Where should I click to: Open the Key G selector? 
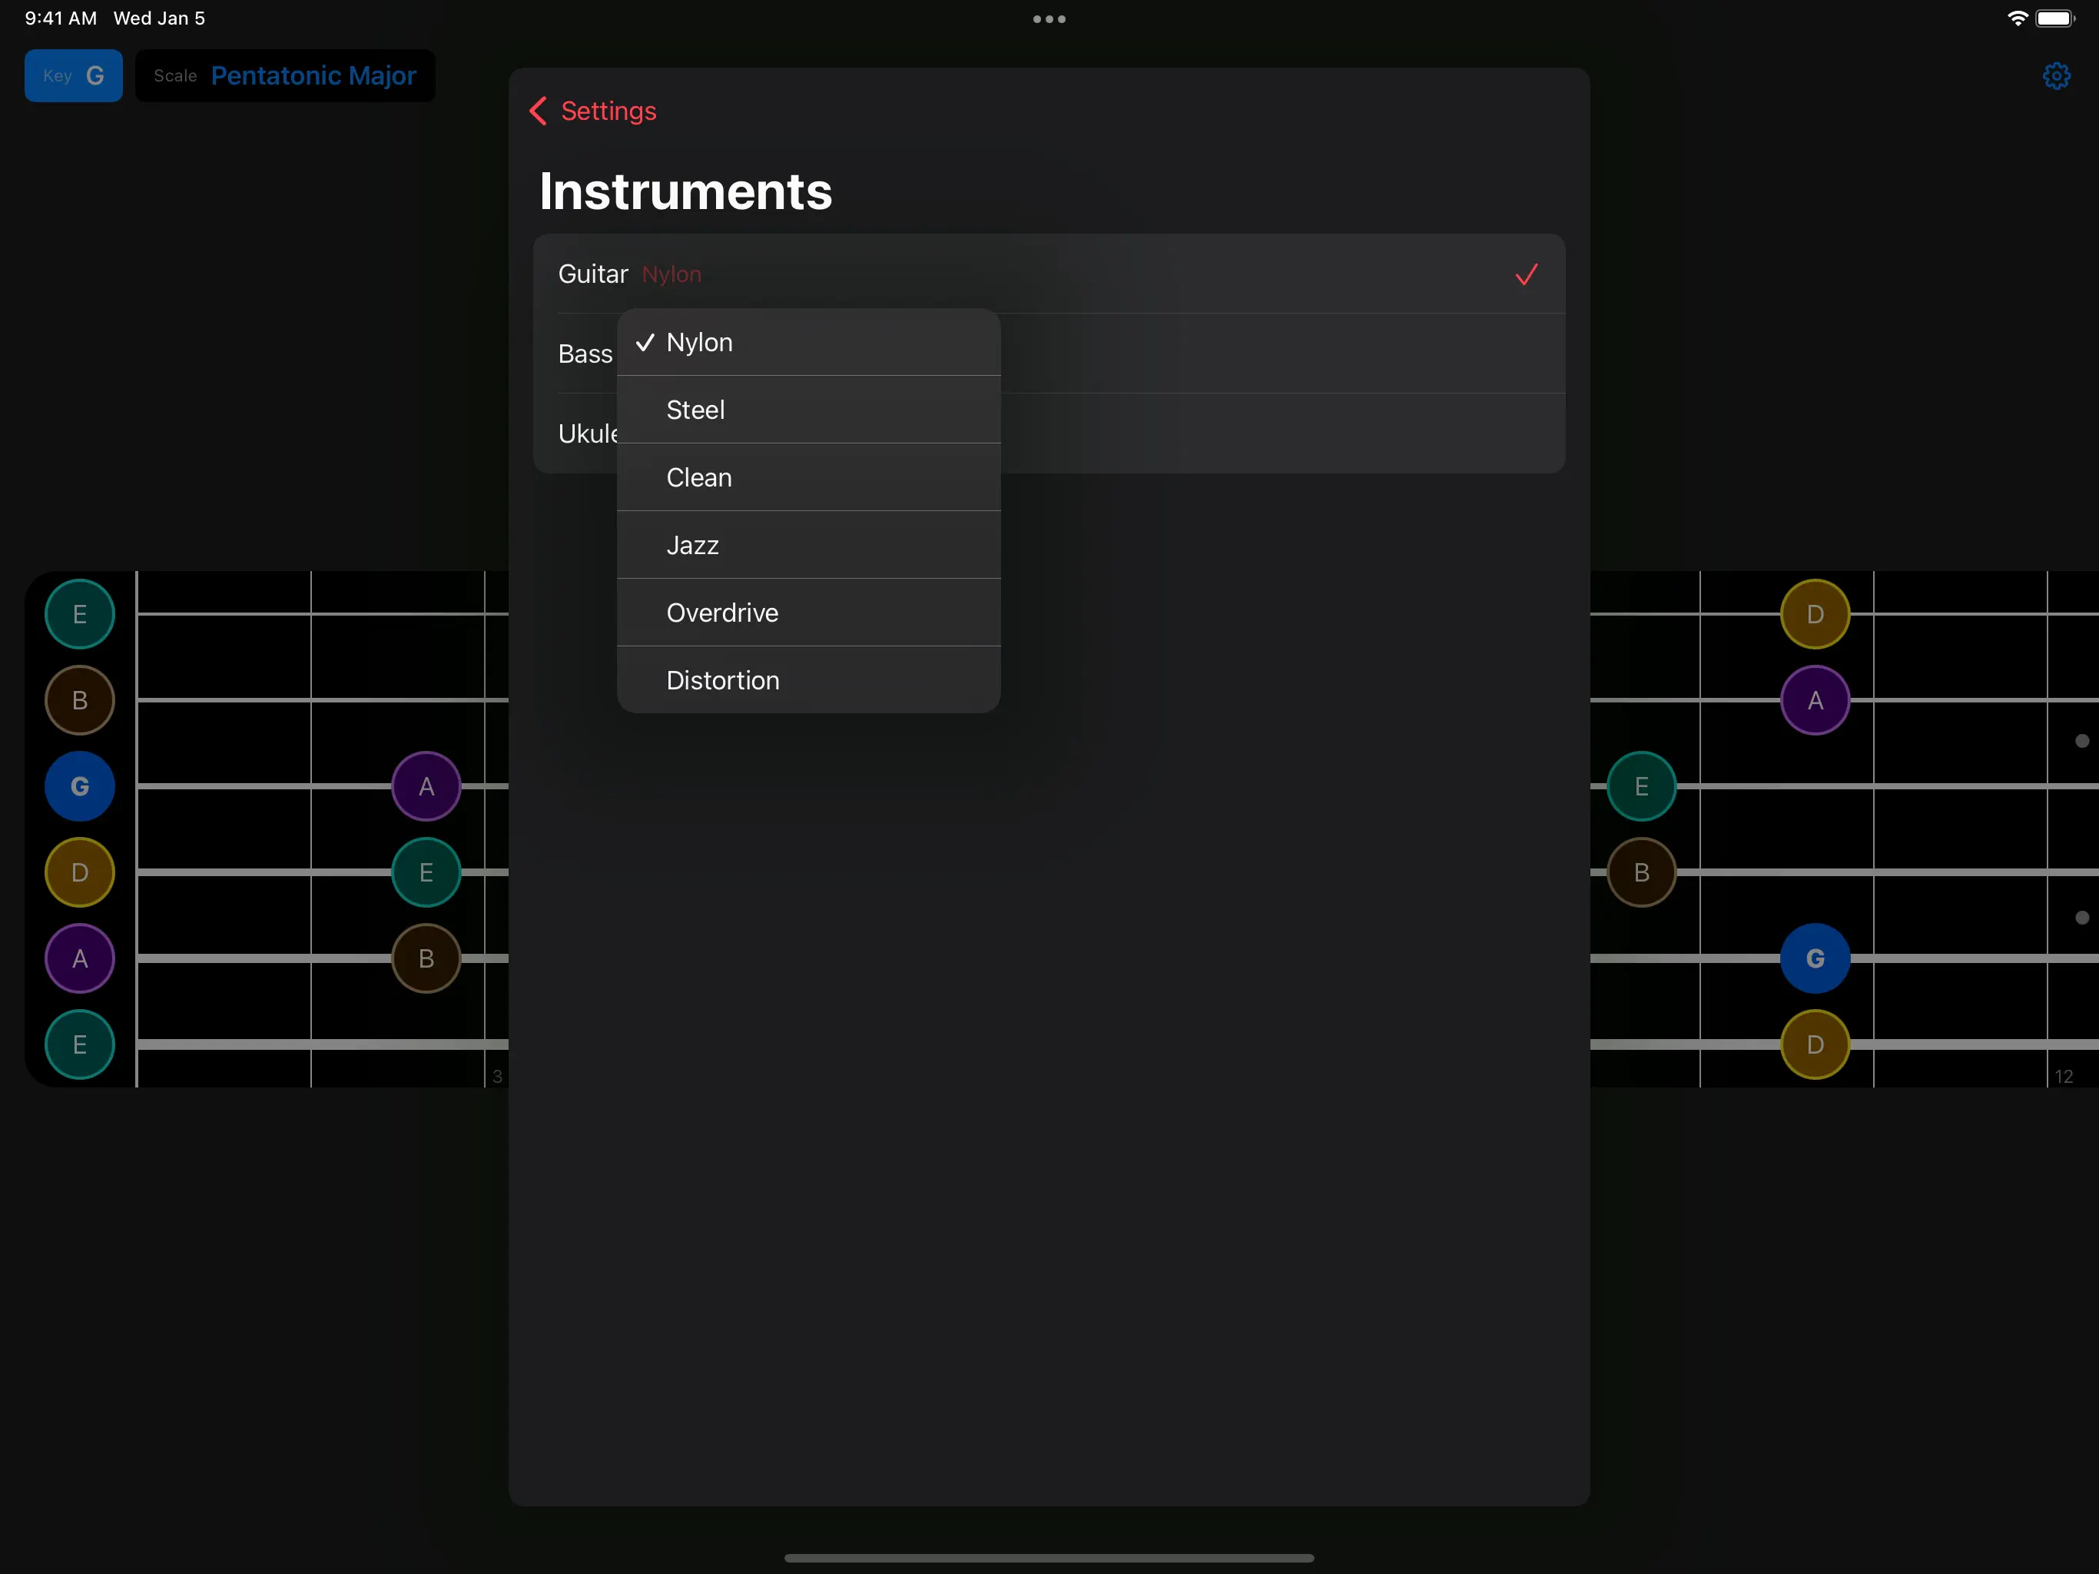[74, 76]
